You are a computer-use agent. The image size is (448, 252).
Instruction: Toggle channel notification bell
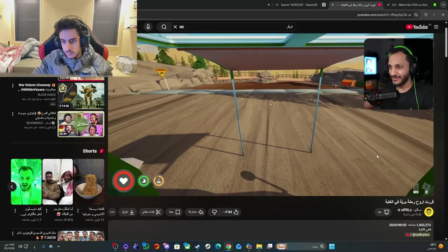click(386, 212)
